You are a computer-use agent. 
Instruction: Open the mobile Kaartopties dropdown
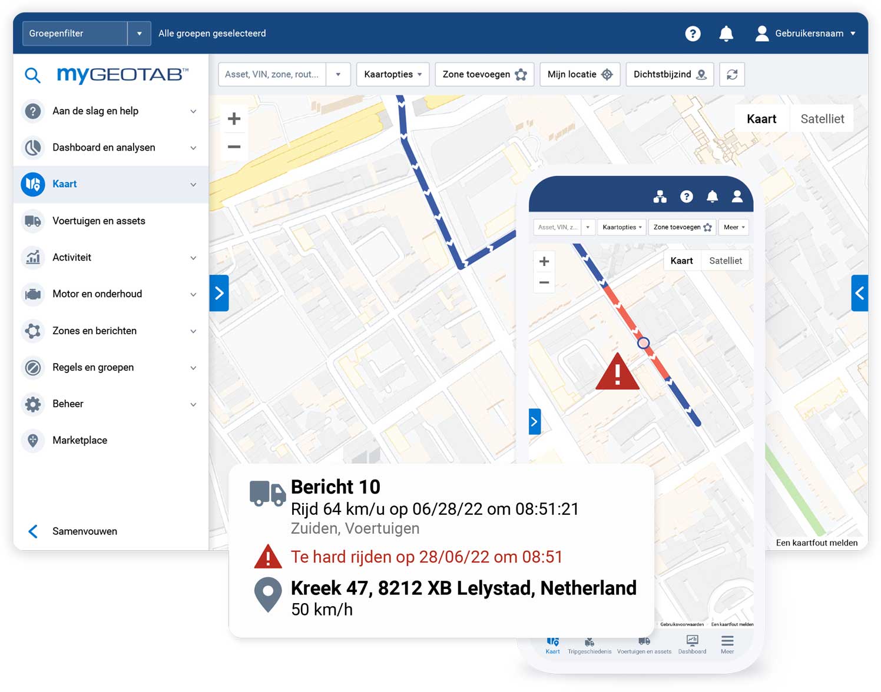(x=622, y=227)
